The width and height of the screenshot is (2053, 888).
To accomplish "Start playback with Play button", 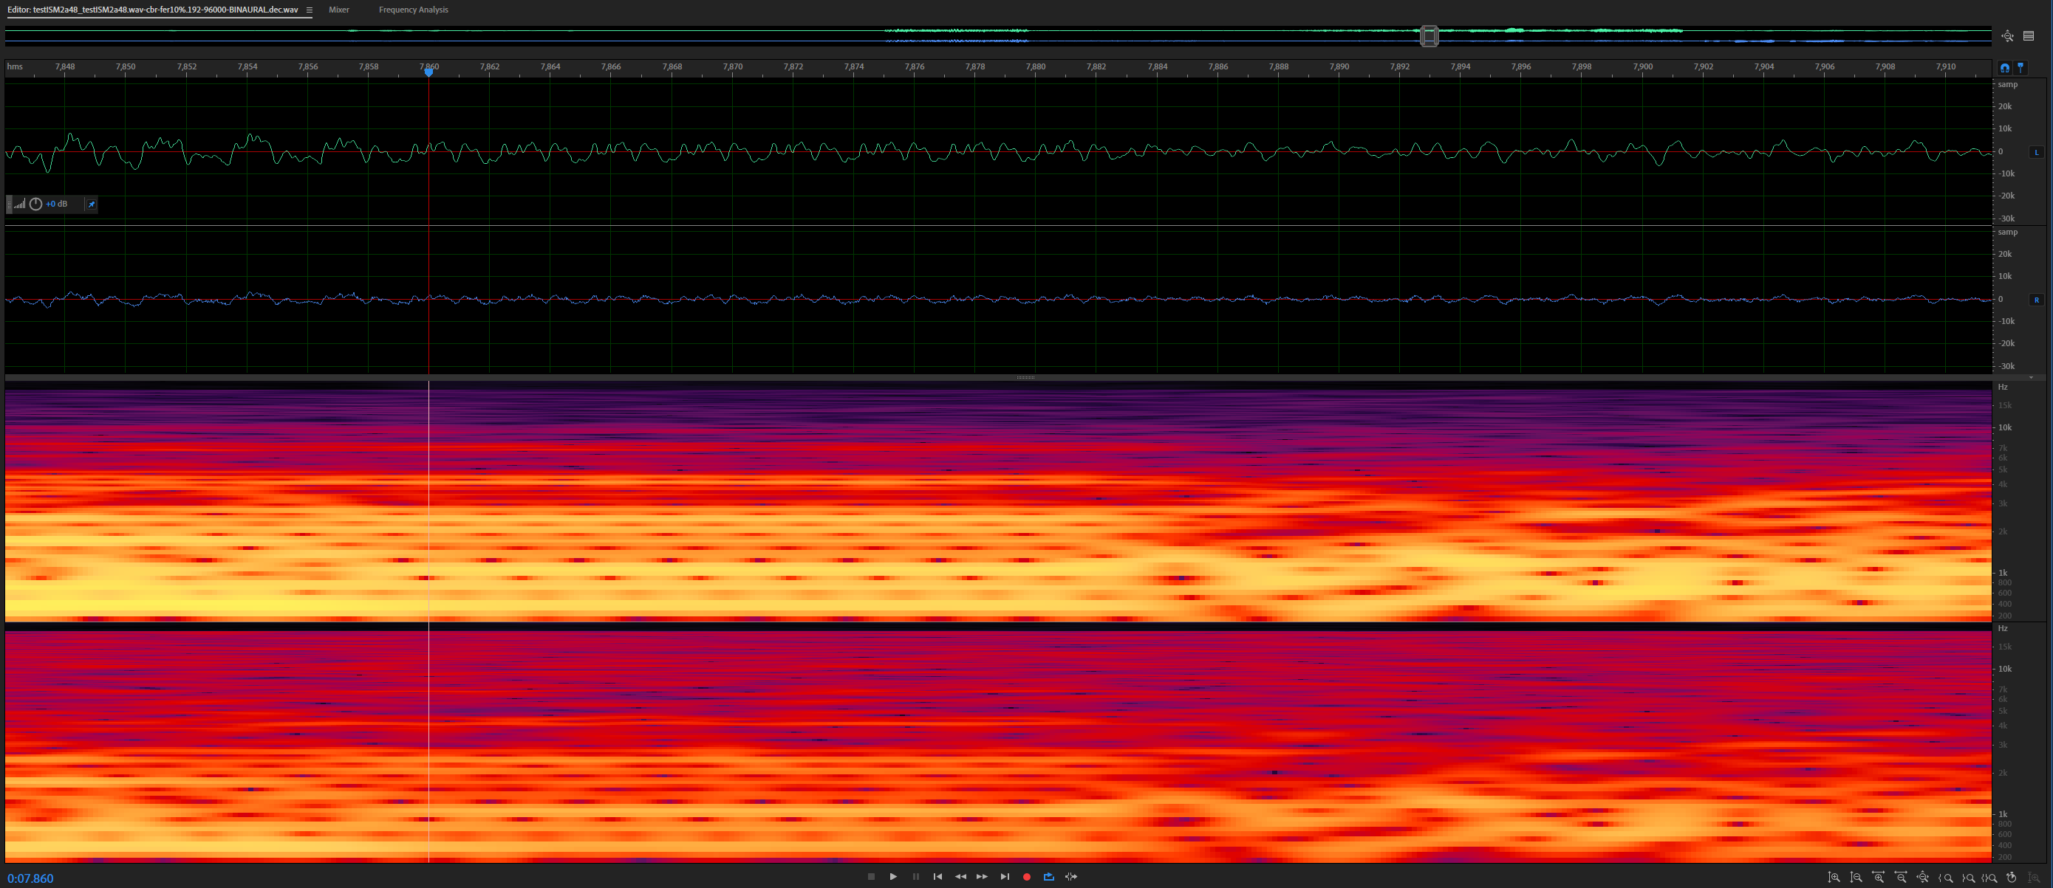I will (x=893, y=877).
